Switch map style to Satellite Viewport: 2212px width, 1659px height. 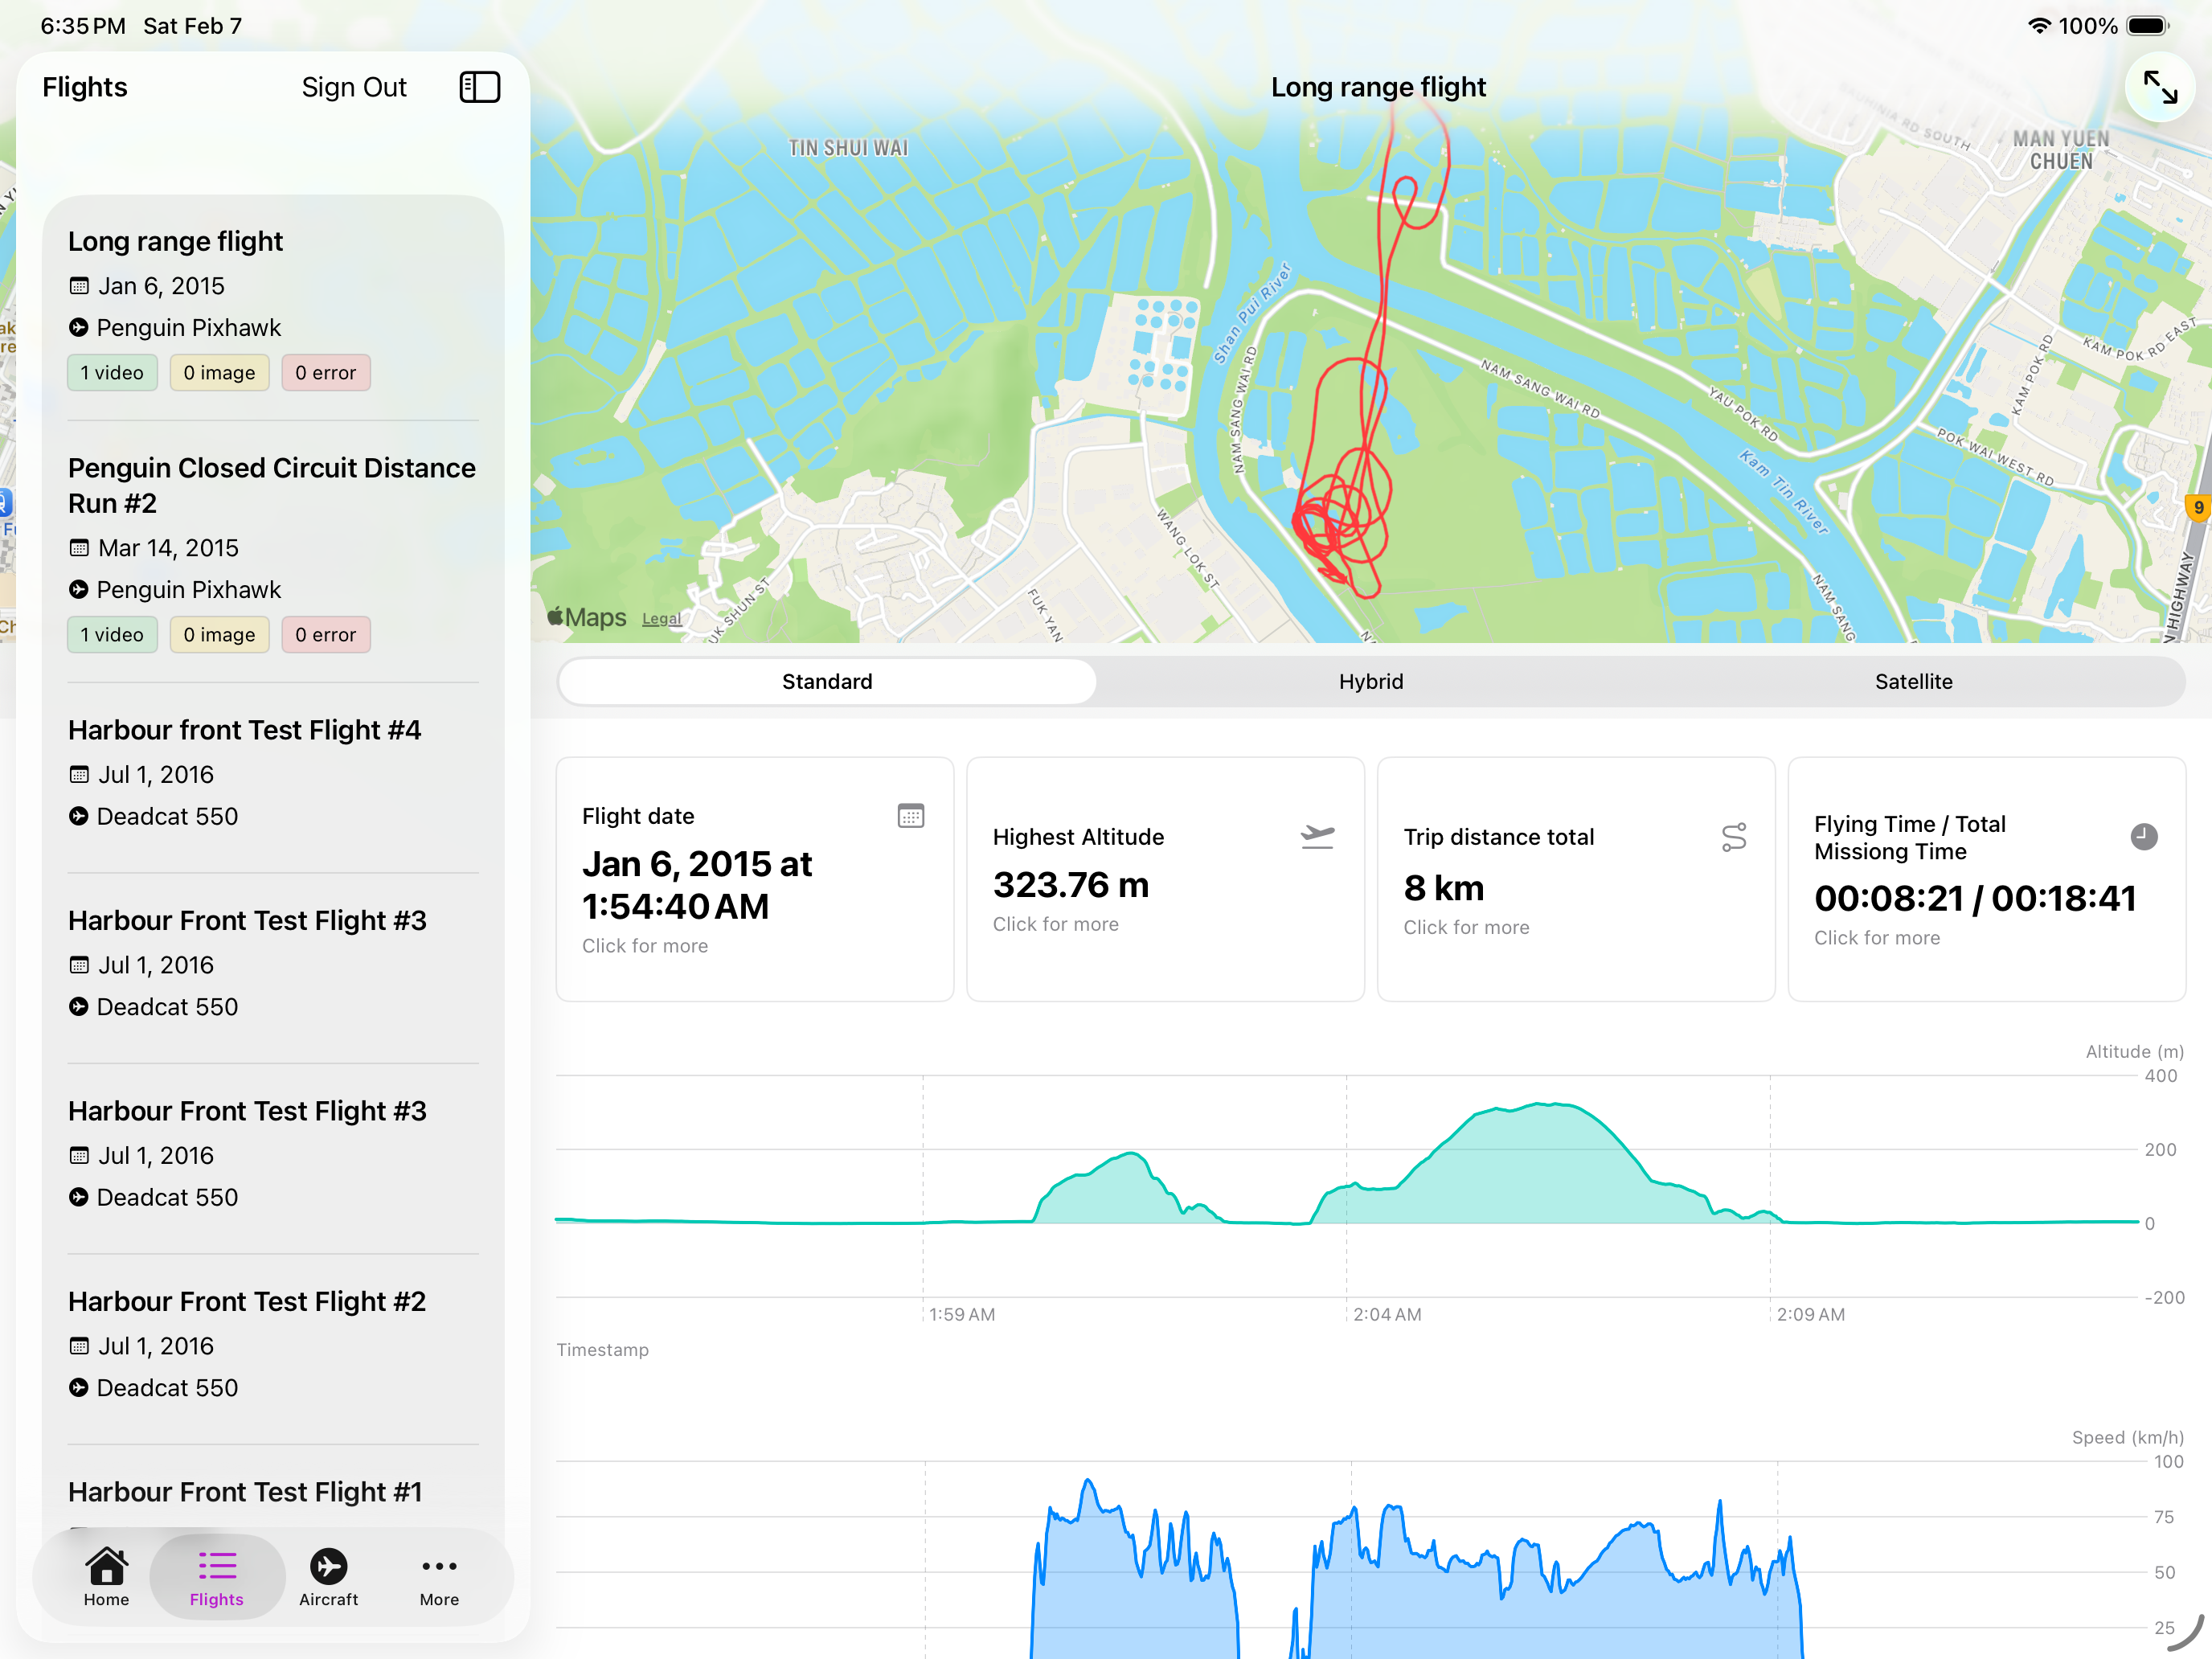tap(1912, 681)
